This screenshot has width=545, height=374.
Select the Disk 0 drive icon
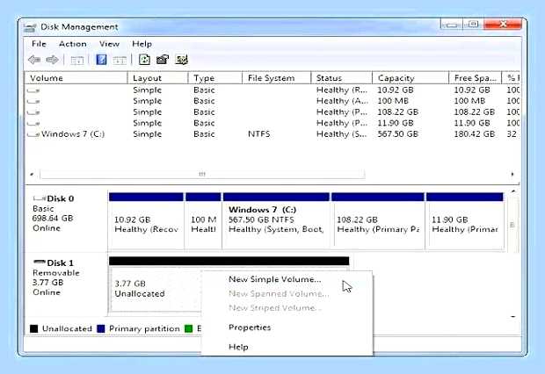tap(40, 198)
